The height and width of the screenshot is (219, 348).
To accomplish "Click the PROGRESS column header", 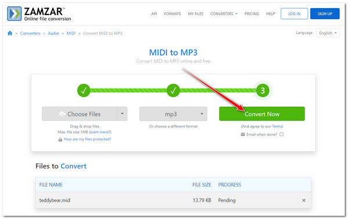I will coord(230,185).
